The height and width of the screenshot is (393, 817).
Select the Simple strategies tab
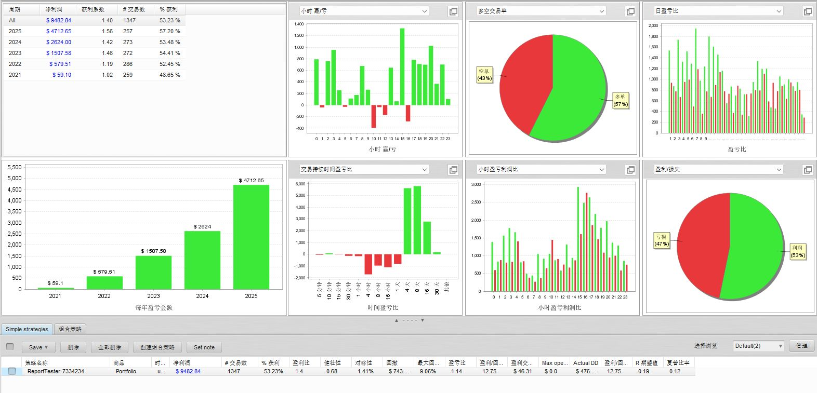(x=27, y=329)
